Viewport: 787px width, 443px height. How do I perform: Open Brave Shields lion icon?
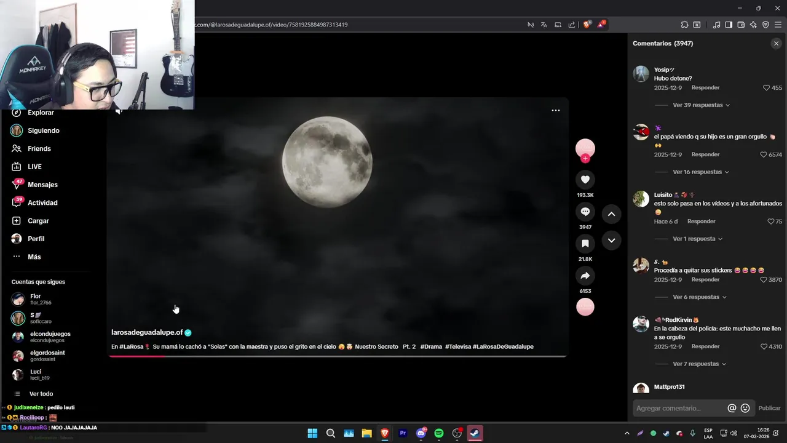(587, 25)
